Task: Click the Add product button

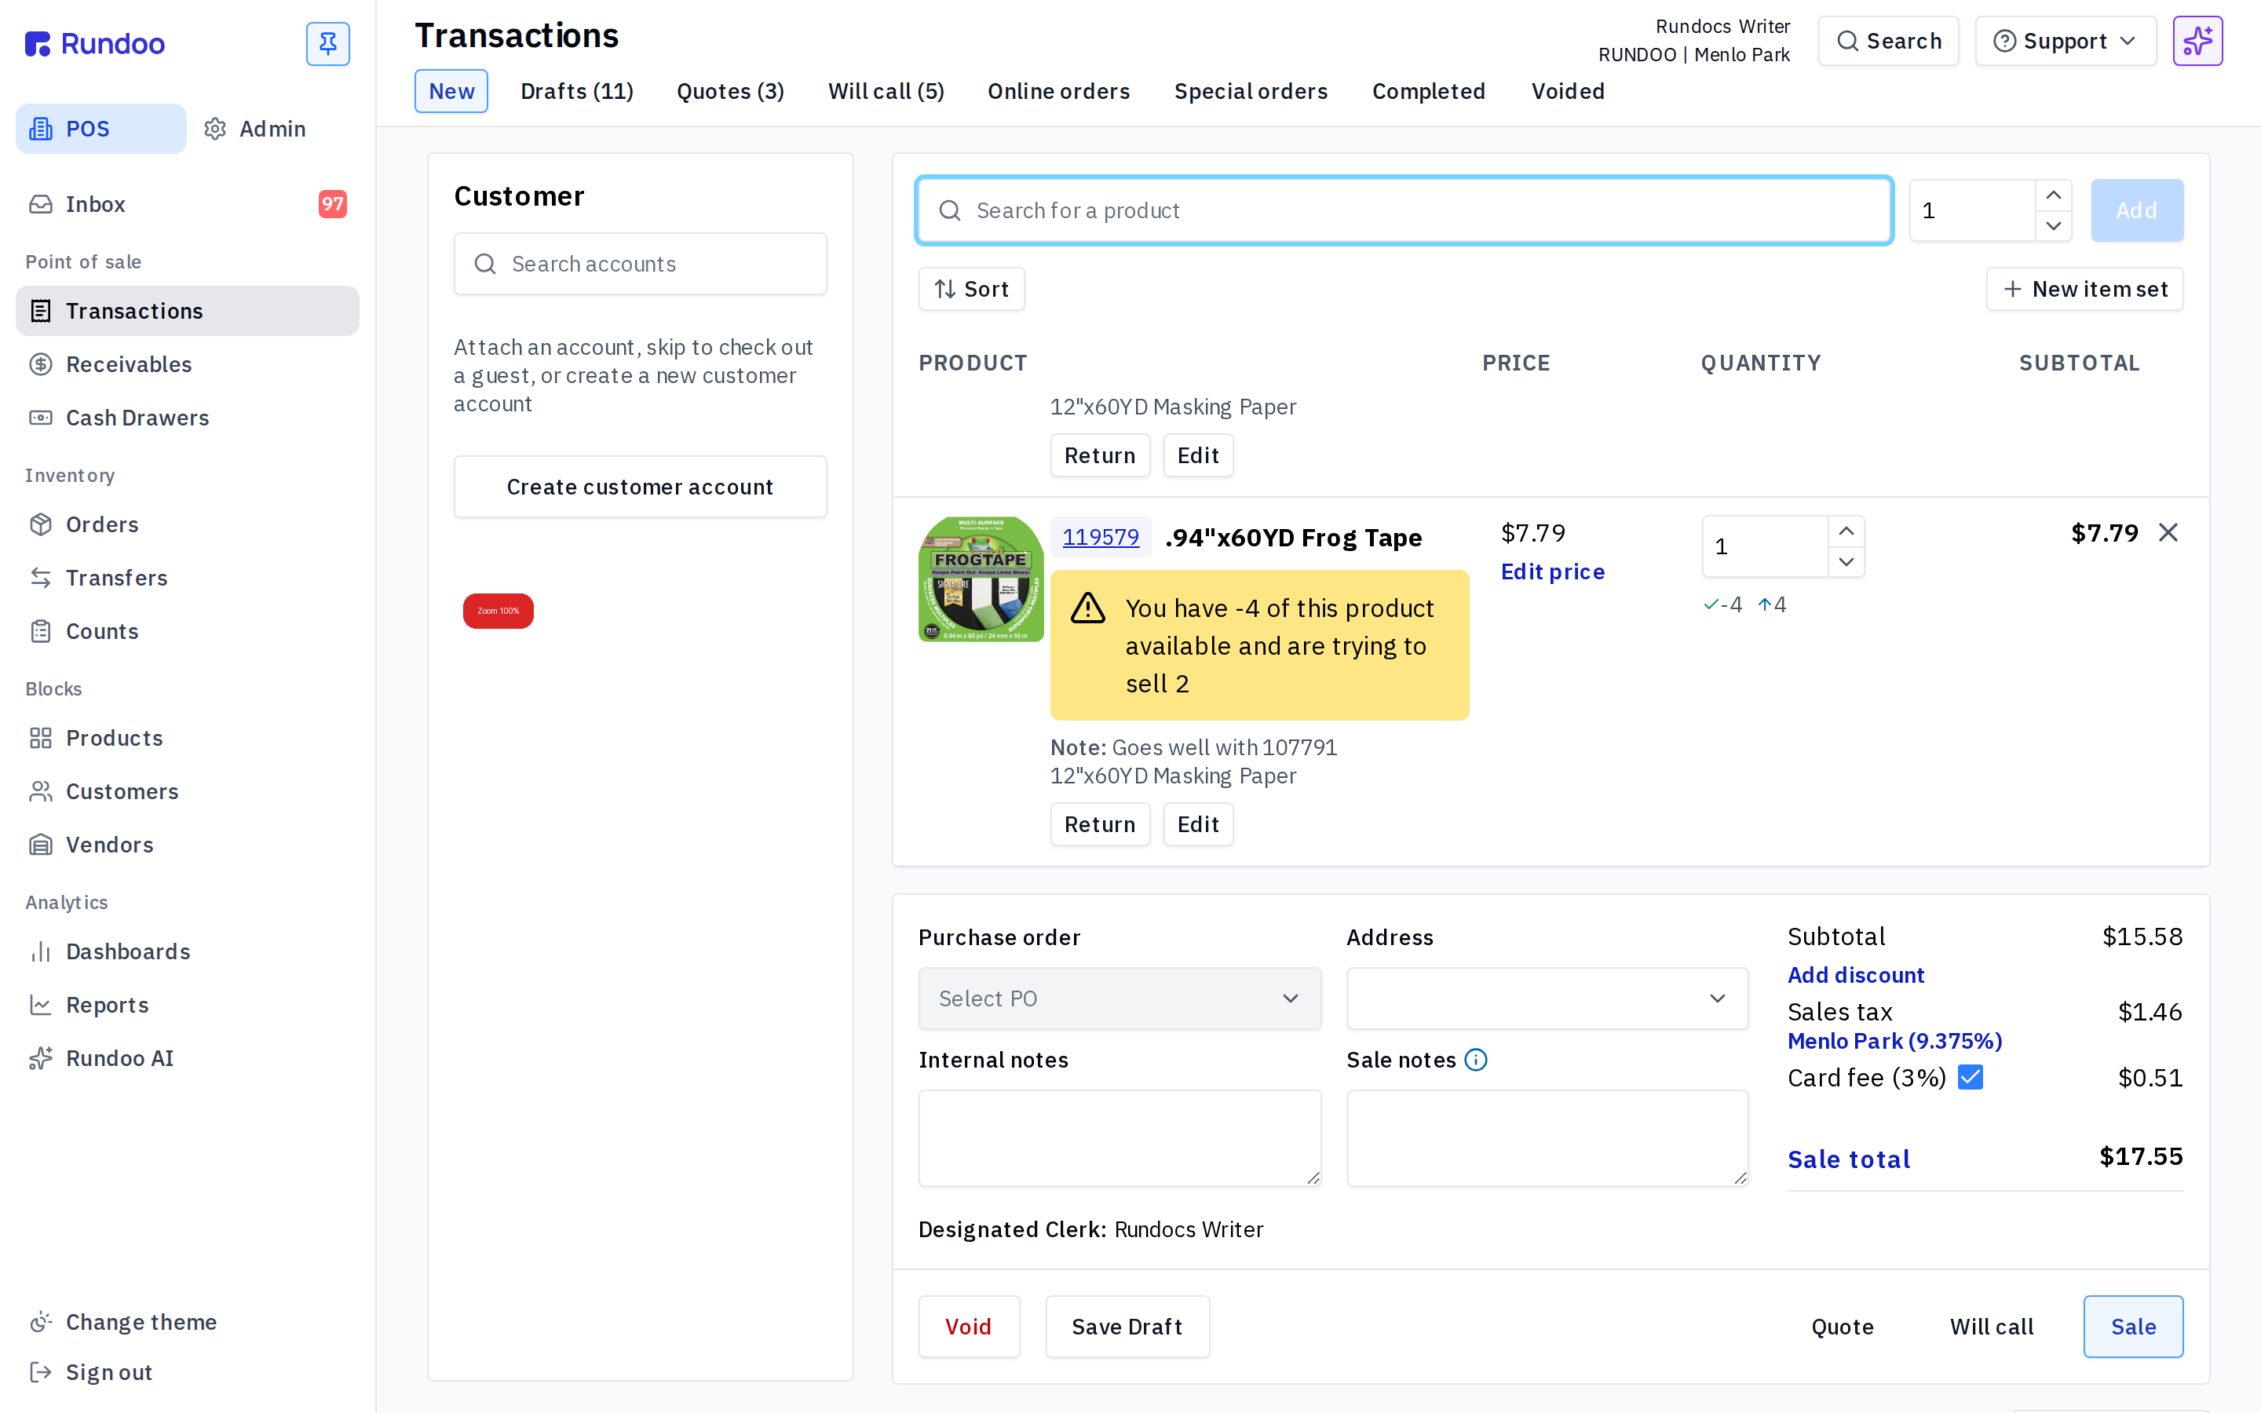Action: (2137, 210)
